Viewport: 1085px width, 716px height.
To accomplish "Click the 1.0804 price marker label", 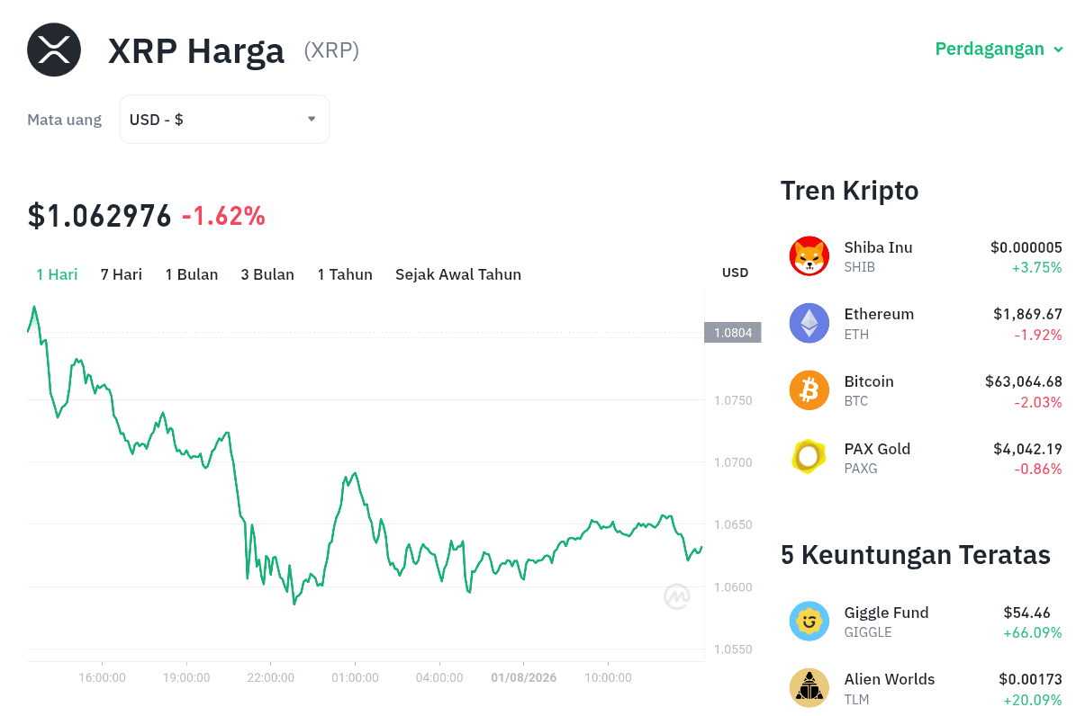I will point(732,333).
